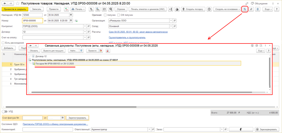The image size is (282, 133).
Task: Toggle the УПД switch
Action: [5, 112]
